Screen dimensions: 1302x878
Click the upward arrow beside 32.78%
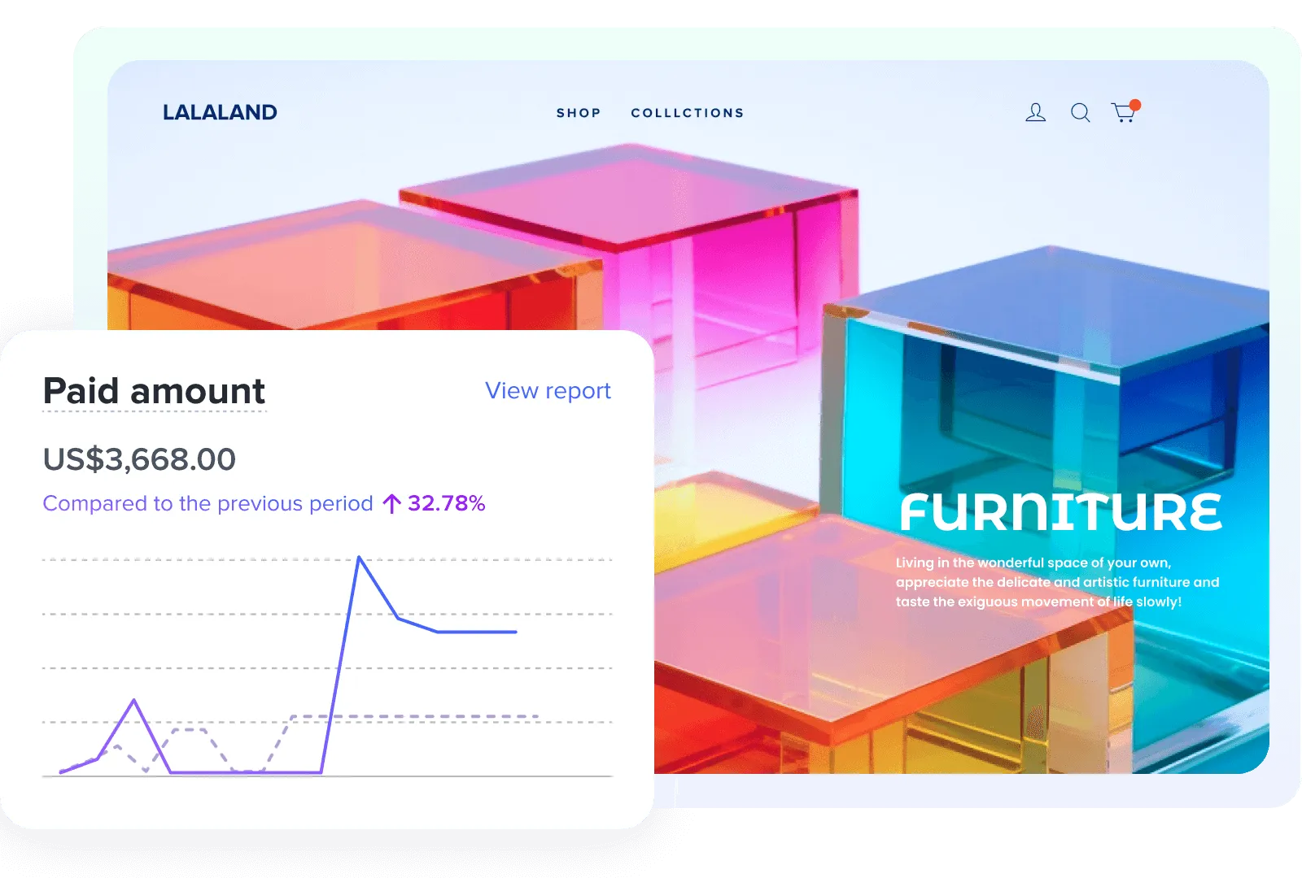pyautogui.click(x=391, y=504)
